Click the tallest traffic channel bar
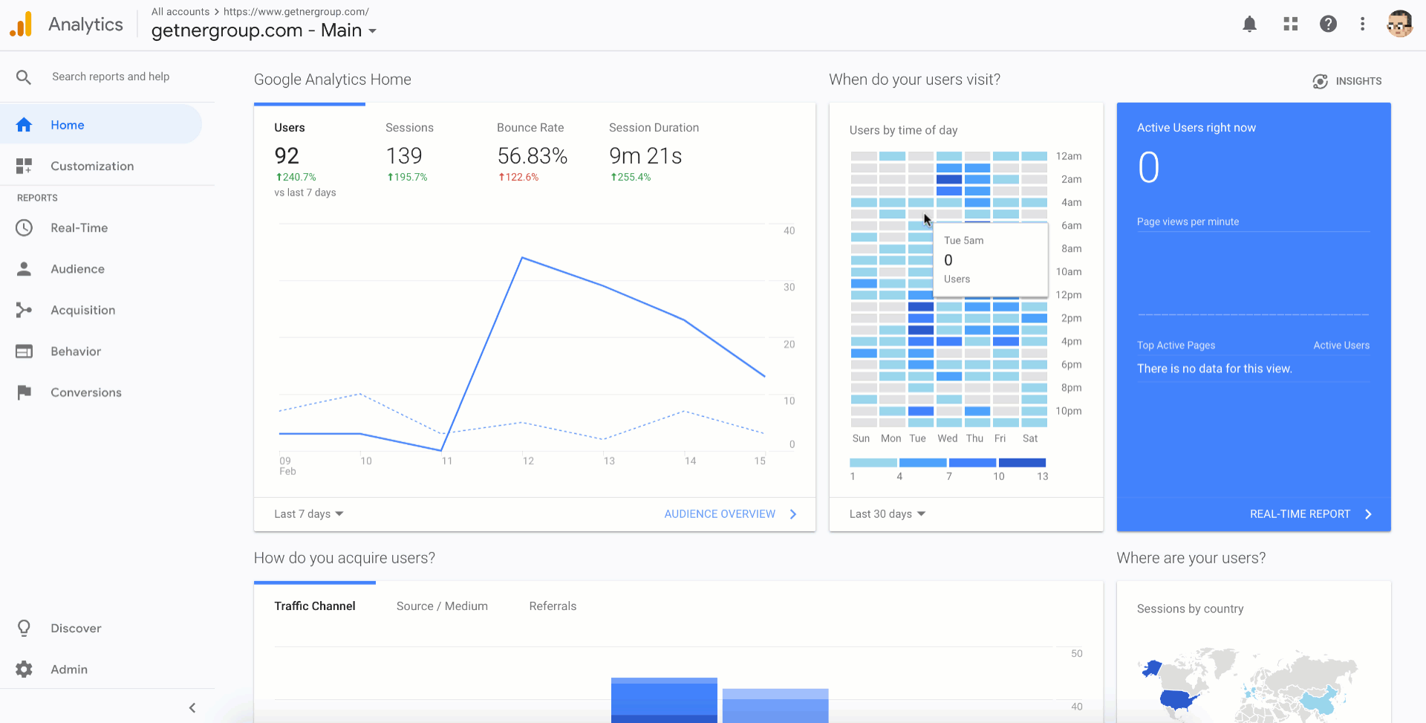1426x723 pixels. (664, 700)
